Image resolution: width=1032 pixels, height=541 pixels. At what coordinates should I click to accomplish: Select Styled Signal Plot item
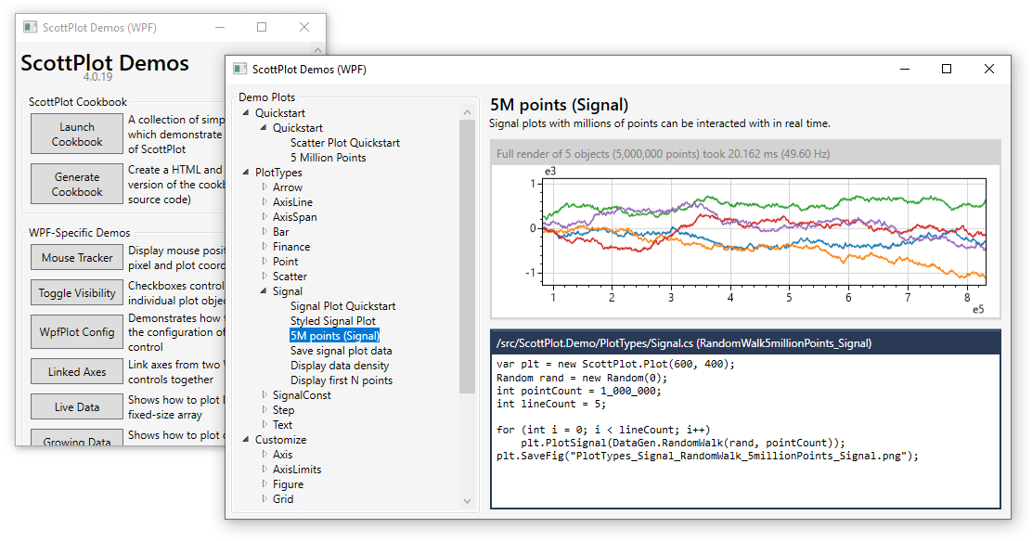pos(333,320)
